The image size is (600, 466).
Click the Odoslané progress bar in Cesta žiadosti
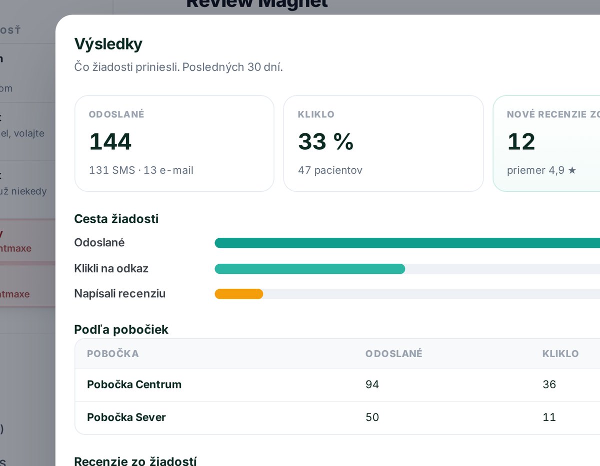tap(407, 243)
